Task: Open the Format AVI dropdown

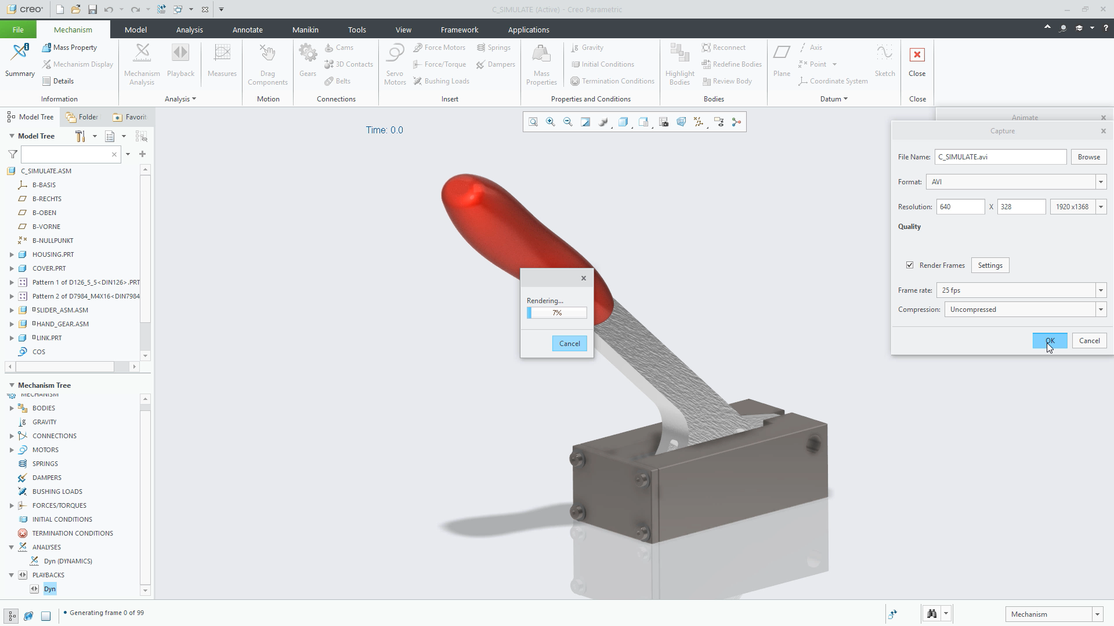Action: coord(1100,182)
